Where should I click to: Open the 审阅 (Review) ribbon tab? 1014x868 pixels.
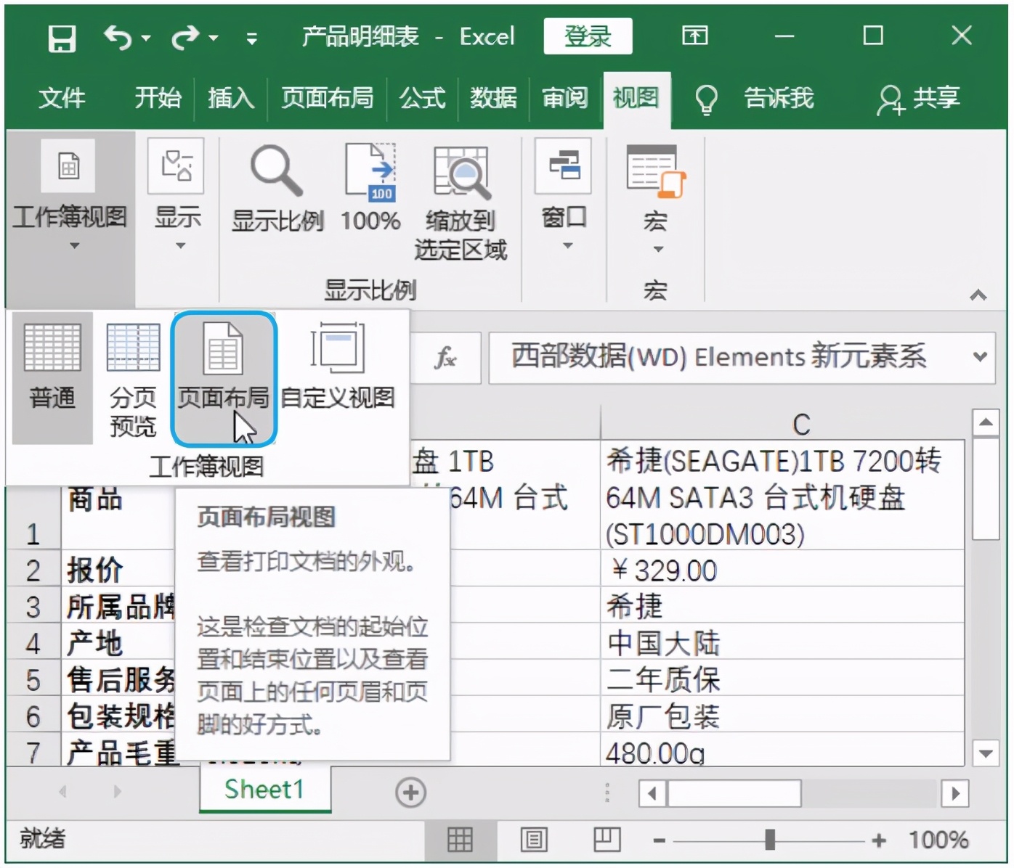point(564,99)
